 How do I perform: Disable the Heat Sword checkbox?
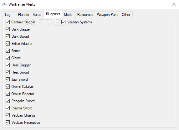(x=8, y=72)
